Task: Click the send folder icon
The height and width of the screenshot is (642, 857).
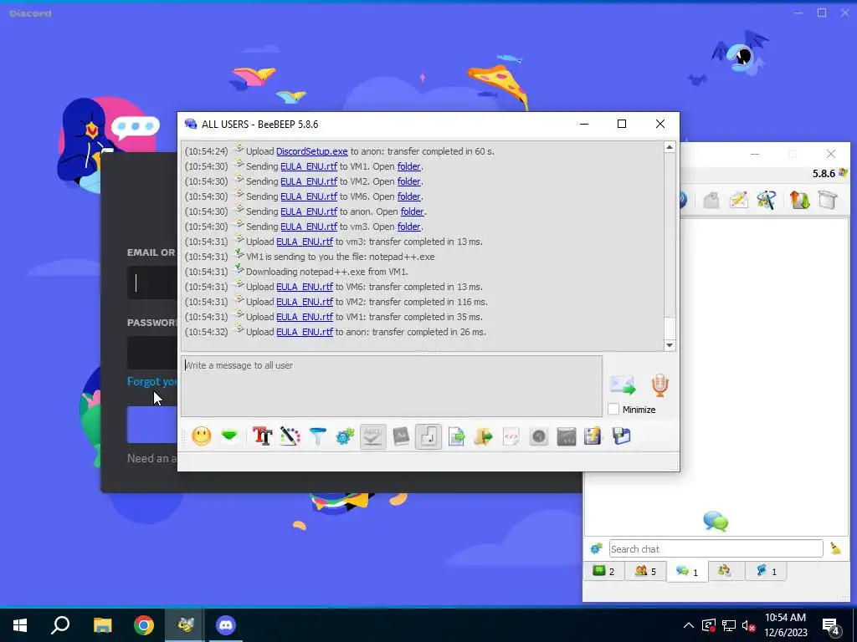Action: [484, 436]
